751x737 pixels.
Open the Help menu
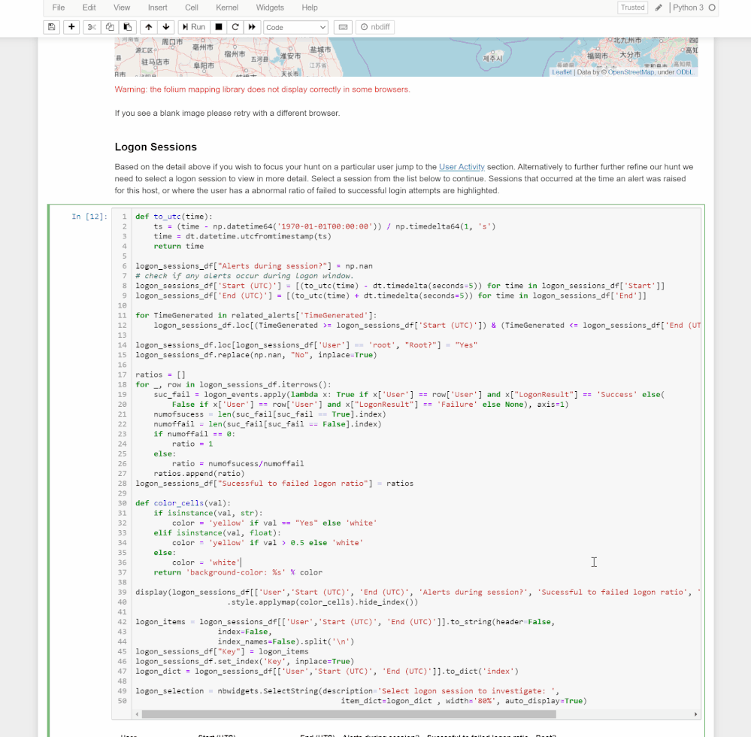[310, 8]
